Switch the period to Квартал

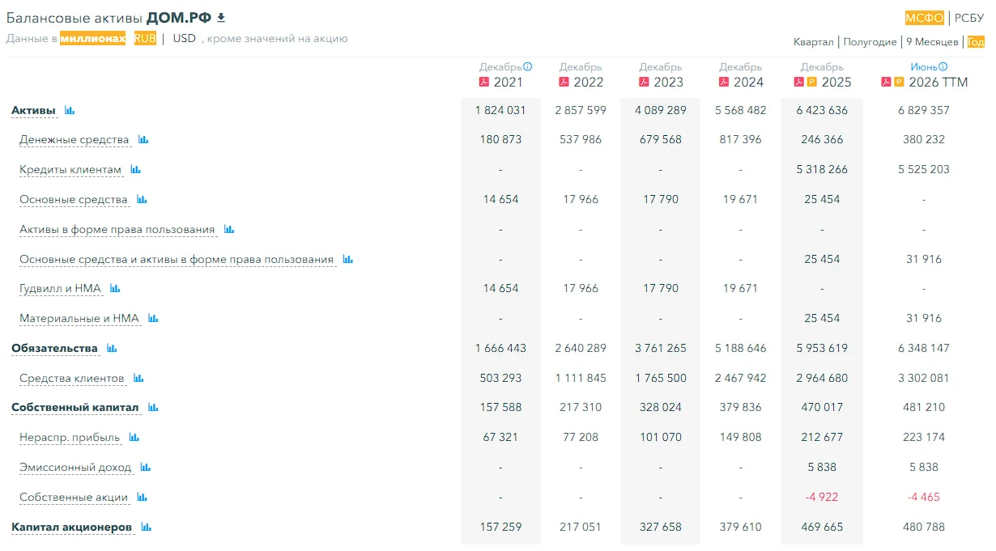814,42
